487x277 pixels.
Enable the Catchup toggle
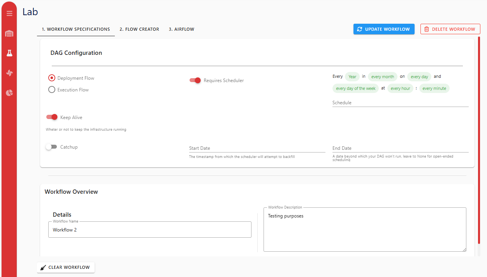pos(51,147)
